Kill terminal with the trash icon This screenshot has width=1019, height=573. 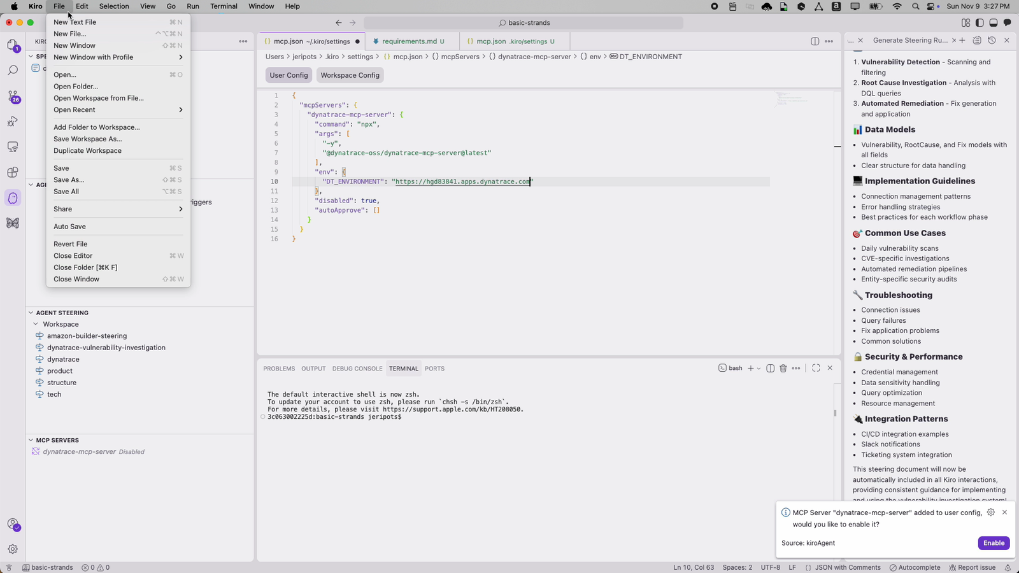(783, 368)
